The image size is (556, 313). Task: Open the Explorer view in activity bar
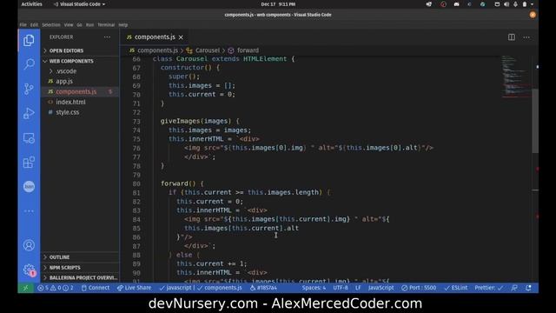[29, 40]
